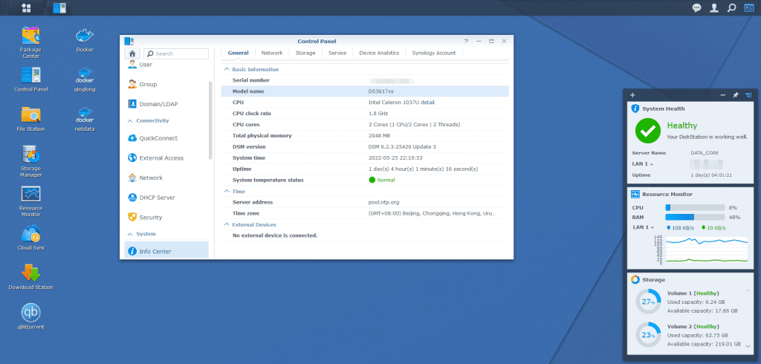Add a widget with plus button
761x364 pixels.
[x=632, y=95]
